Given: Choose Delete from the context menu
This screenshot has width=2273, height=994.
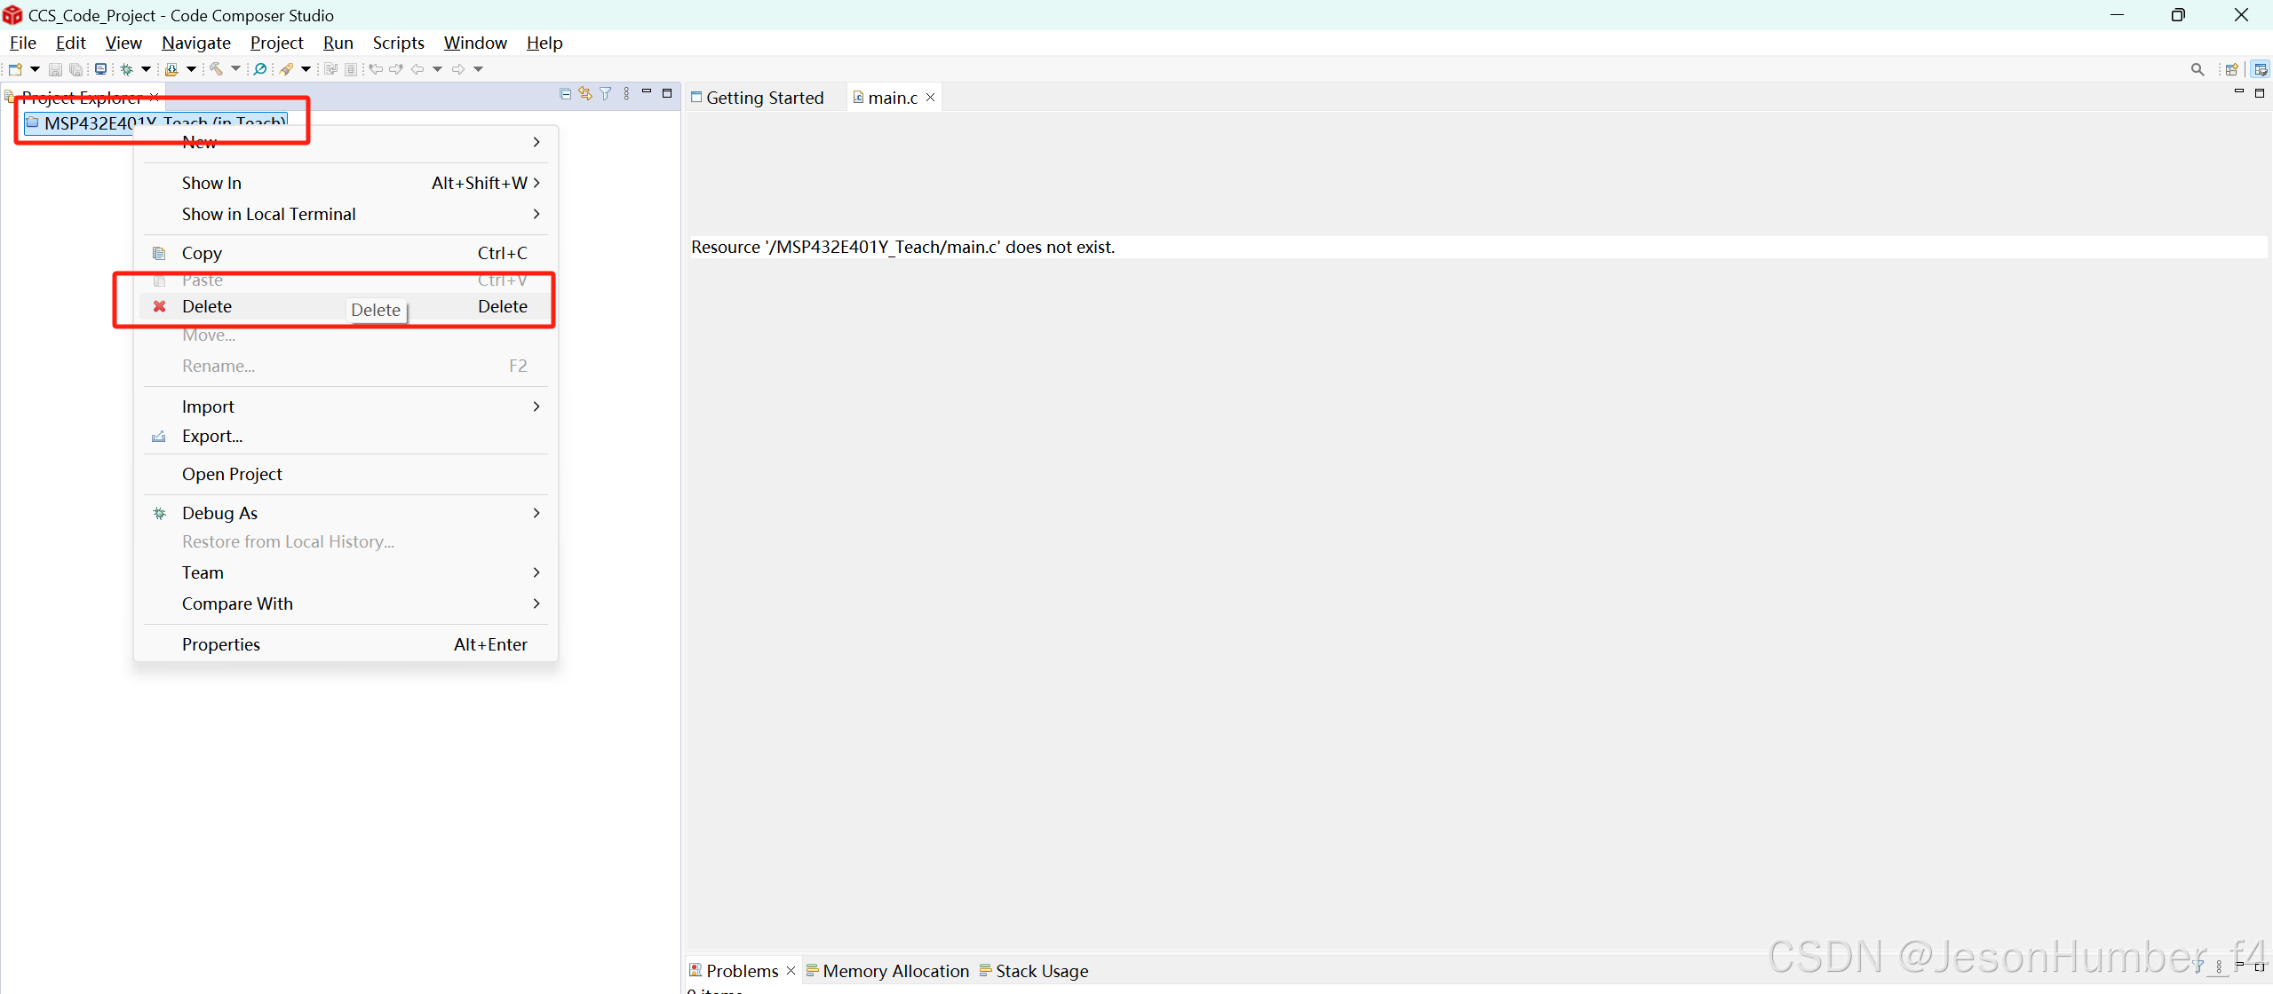Looking at the screenshot, I should [x=207, y=306].
